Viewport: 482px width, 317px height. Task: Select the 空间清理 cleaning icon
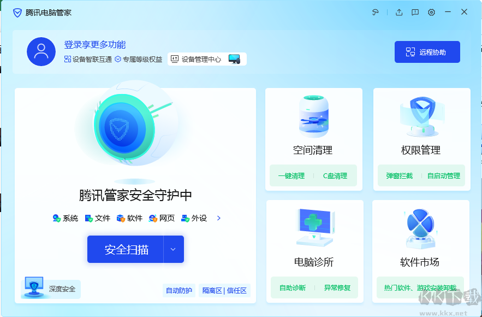coord(313,116)
